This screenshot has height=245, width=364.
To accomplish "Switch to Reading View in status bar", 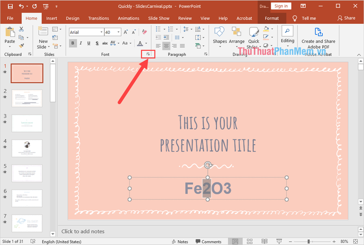I will (264, 241).
